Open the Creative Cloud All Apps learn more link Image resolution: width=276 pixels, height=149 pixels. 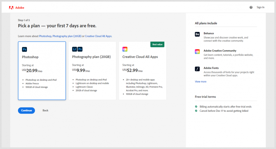click(98, 36)
